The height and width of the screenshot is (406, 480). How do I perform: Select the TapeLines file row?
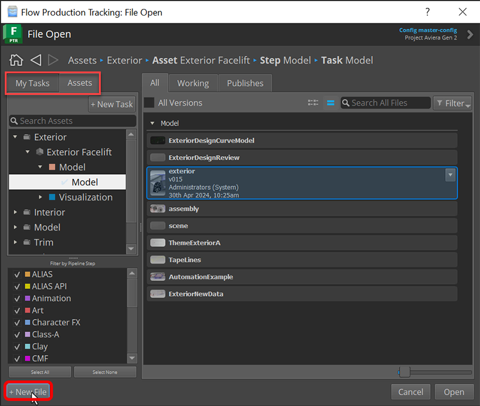pyautogui.click(x=302, y=260)
